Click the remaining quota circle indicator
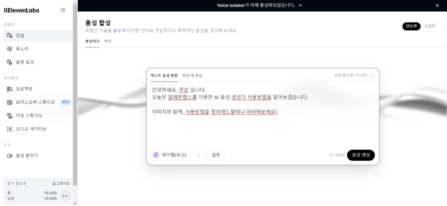Viewport: 447px width, 206px height. click(372, 76)
